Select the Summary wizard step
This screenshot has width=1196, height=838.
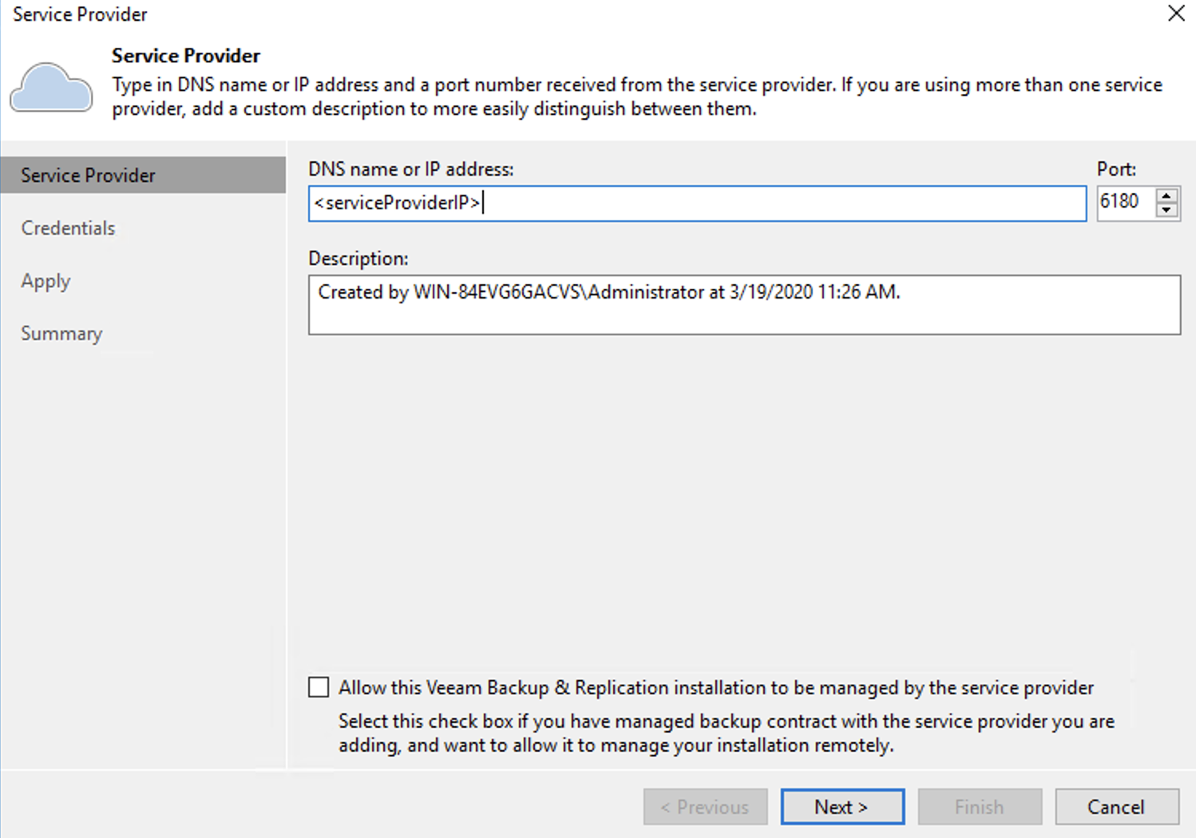61,334
